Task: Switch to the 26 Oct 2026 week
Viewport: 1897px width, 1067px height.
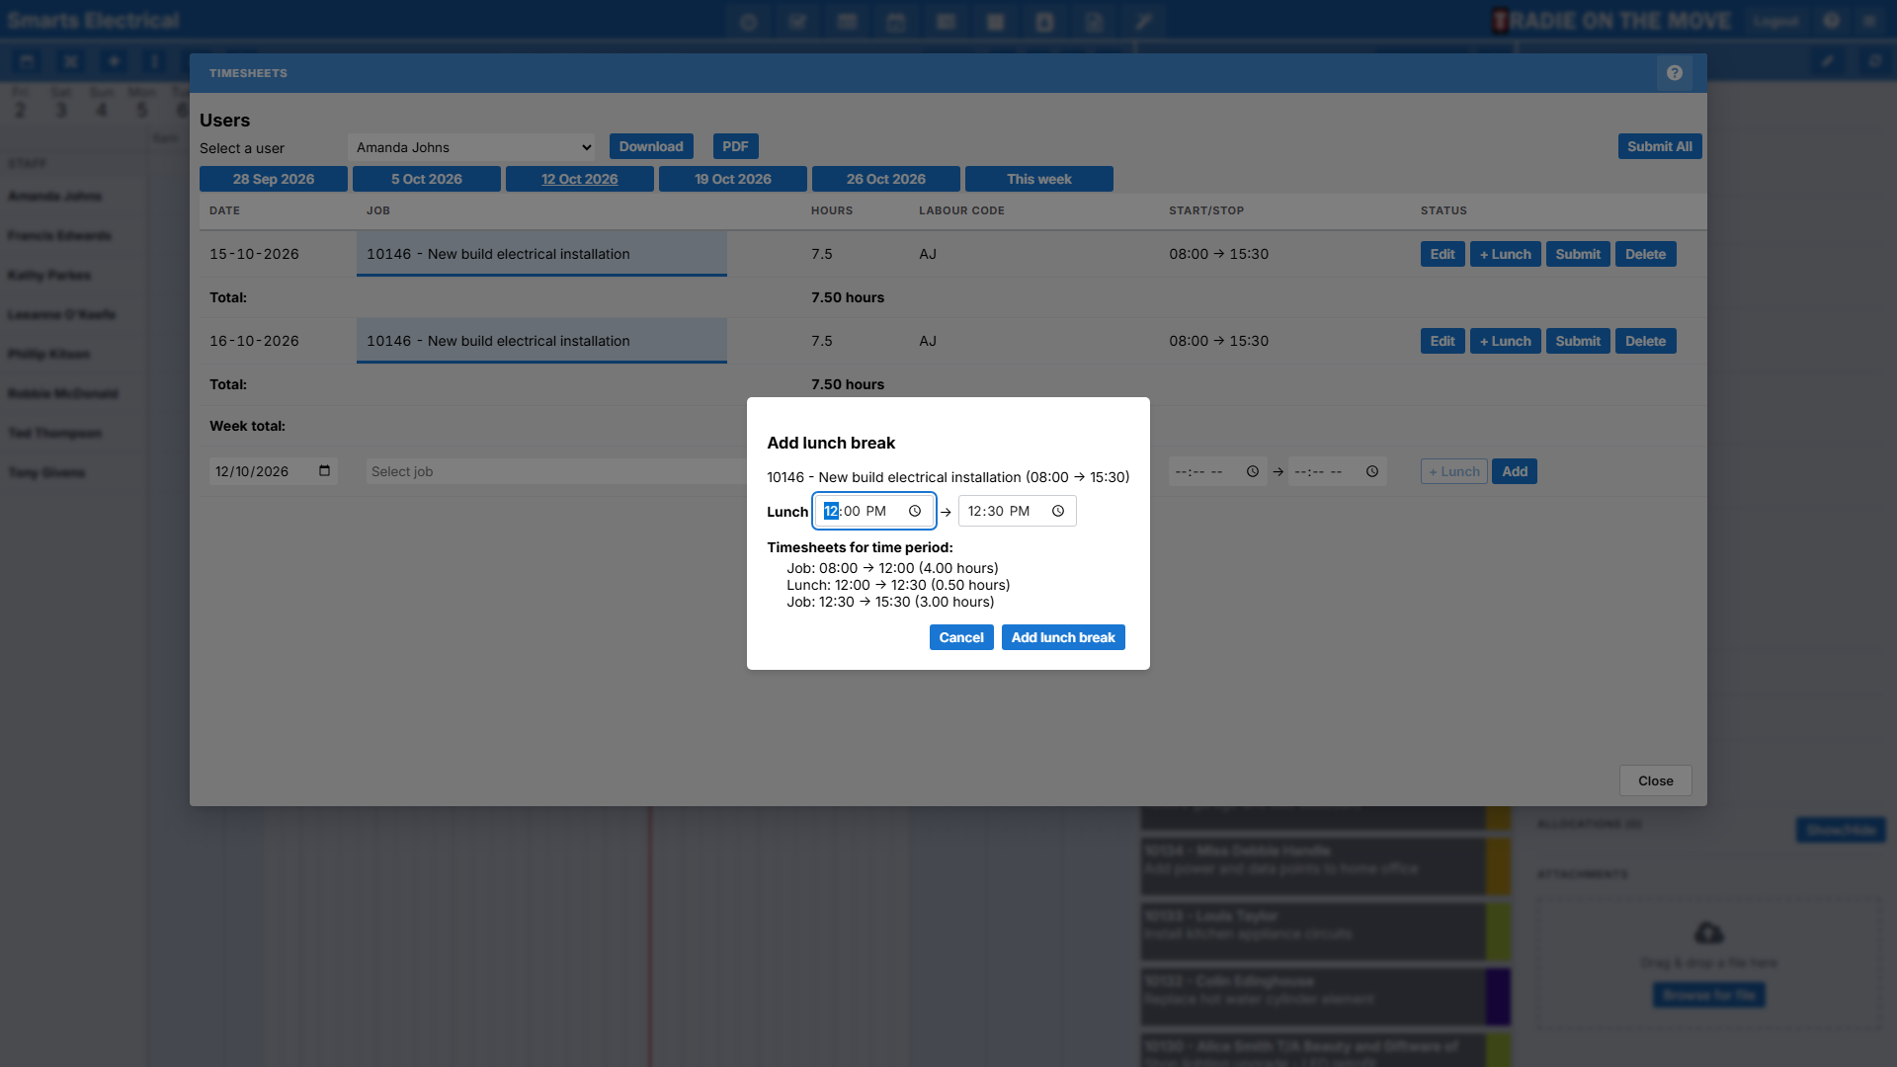Action: click(886, 179)
